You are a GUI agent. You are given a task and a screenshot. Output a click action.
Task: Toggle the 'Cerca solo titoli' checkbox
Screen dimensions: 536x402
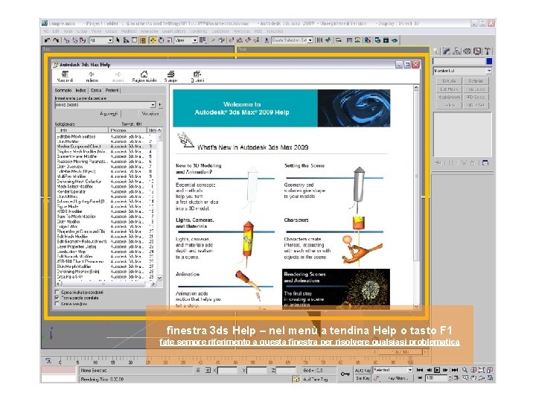pos(57,304)
